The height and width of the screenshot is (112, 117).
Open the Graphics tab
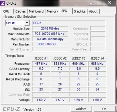pos(80,11)
